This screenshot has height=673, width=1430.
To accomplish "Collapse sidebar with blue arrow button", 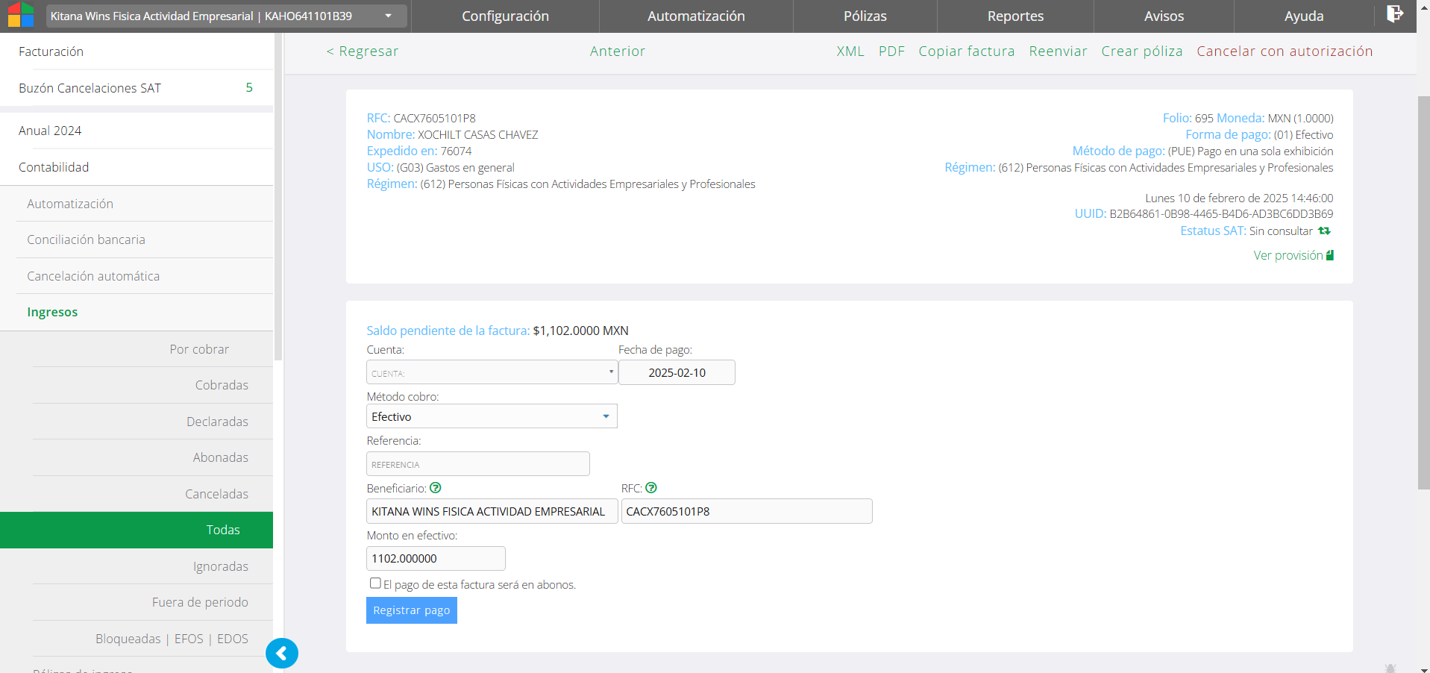I will coord(282,654).
